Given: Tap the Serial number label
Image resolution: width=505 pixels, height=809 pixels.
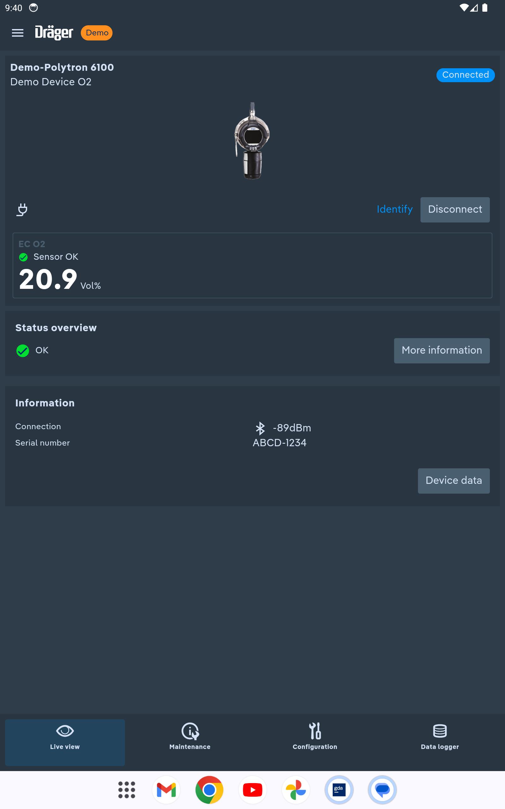Looking at the screenshot, I should (42, 443).
